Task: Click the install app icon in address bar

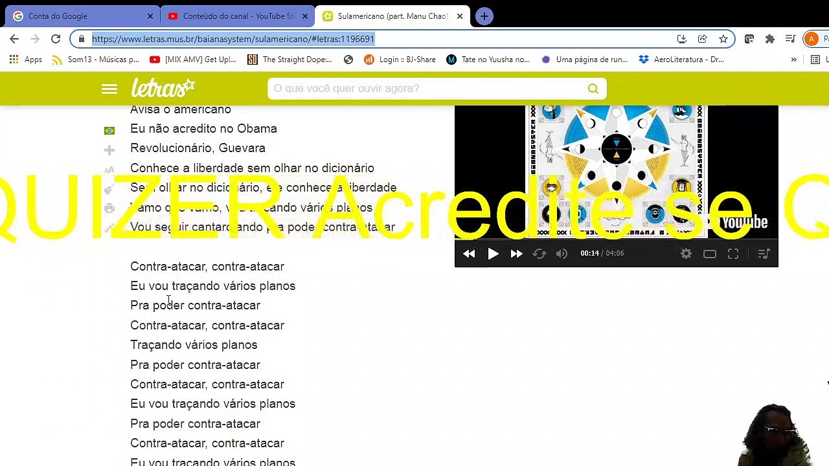Action: coord(681,39)
